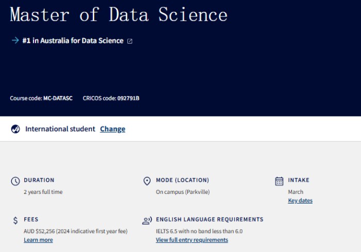Click the clock icon next to Duration
The height and width of the screenshot is (252, 361).
tap(15, 181)
